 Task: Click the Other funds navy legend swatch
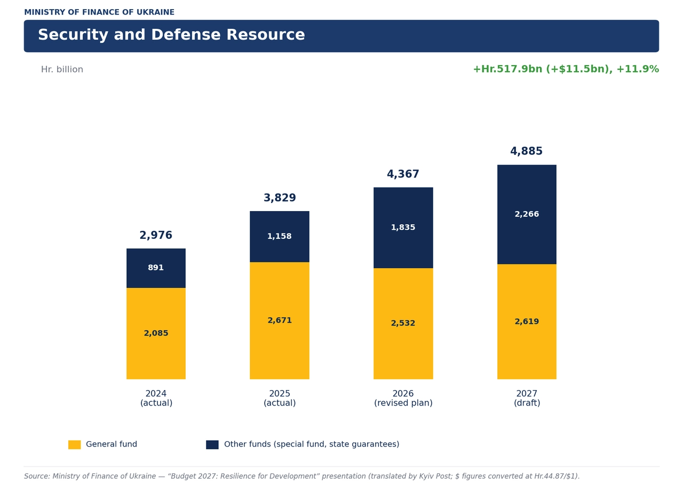212,445
